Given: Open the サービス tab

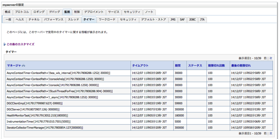Looking at the screenshot, I should click(114, 12).
